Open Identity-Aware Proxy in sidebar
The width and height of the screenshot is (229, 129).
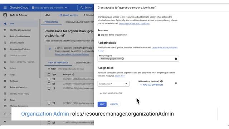point(19,94)
